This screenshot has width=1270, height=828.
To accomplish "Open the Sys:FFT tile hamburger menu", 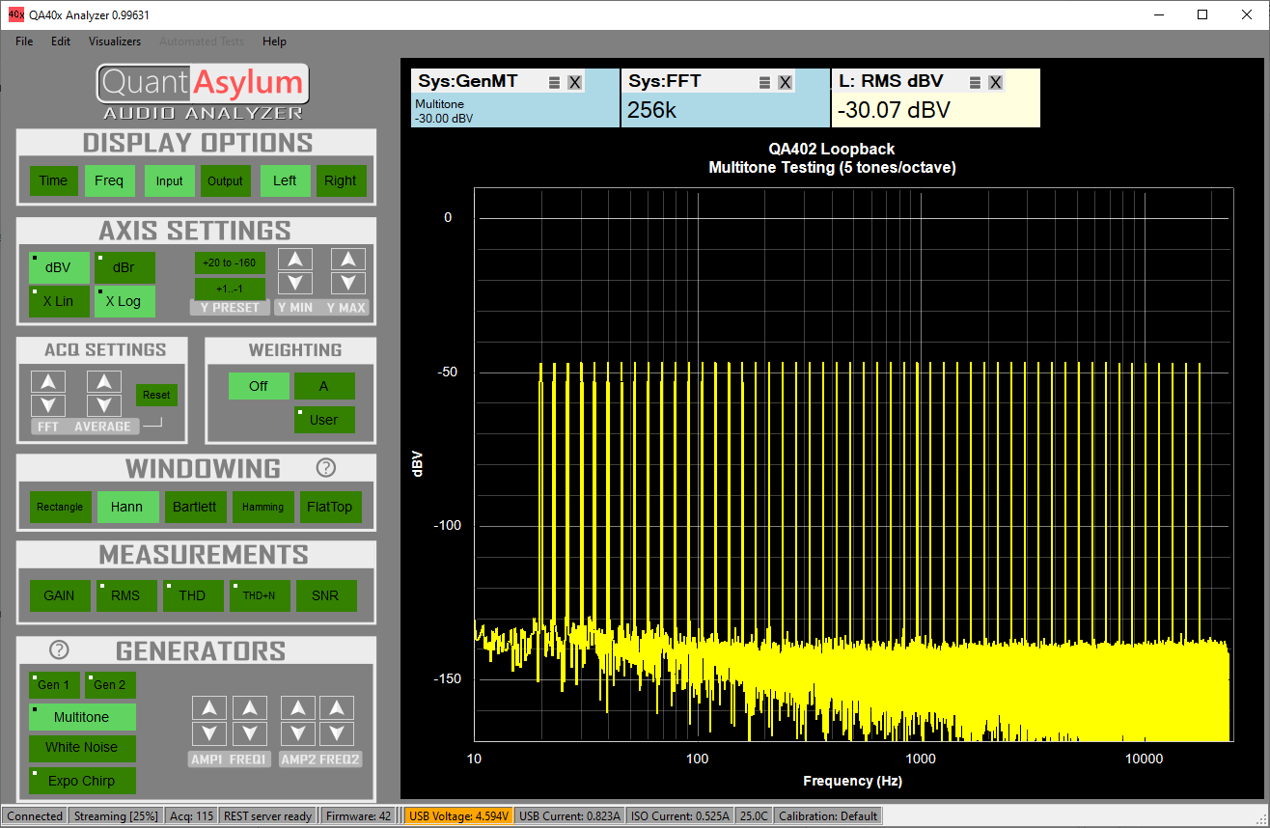I will (764, 83).
